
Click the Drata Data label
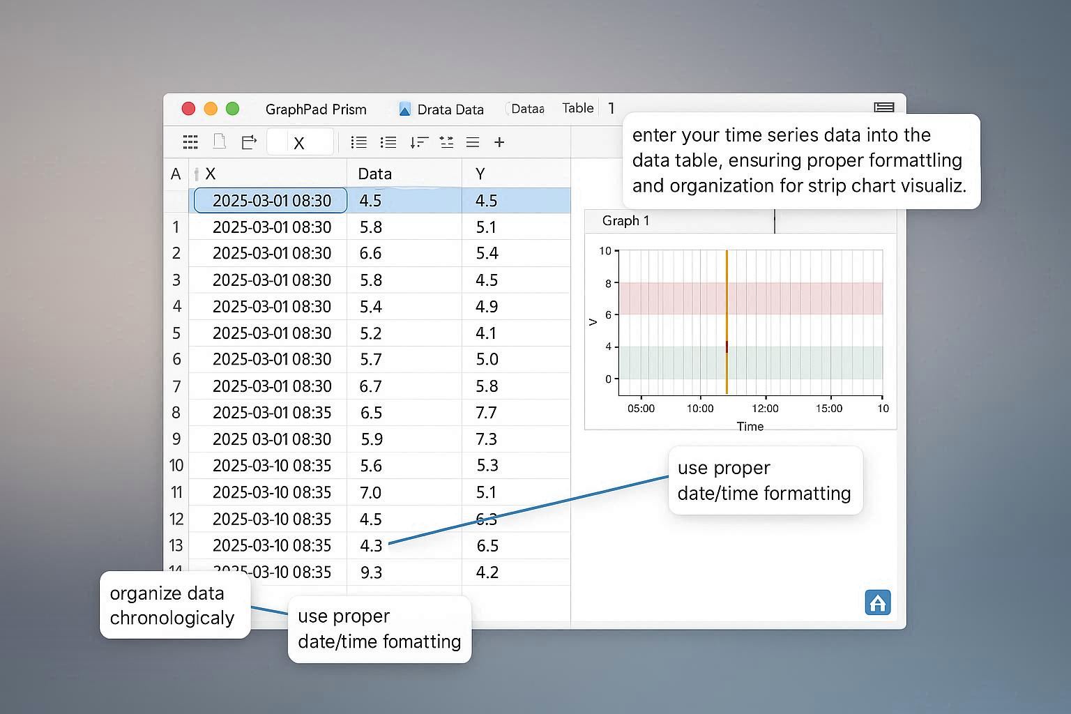[x=450, y=109]
